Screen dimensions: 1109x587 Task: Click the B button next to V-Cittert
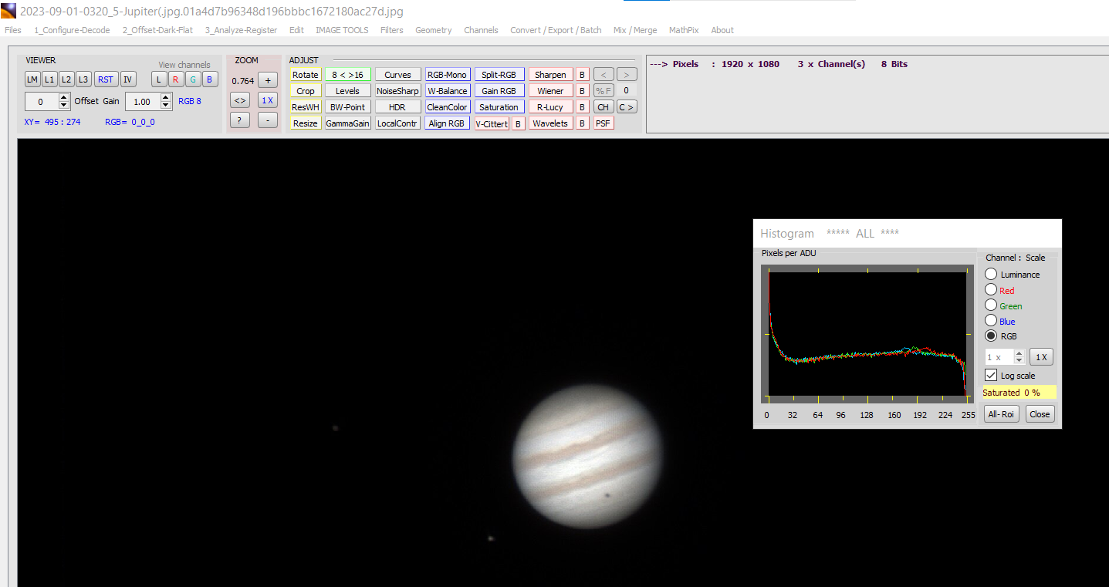(519, 123)
